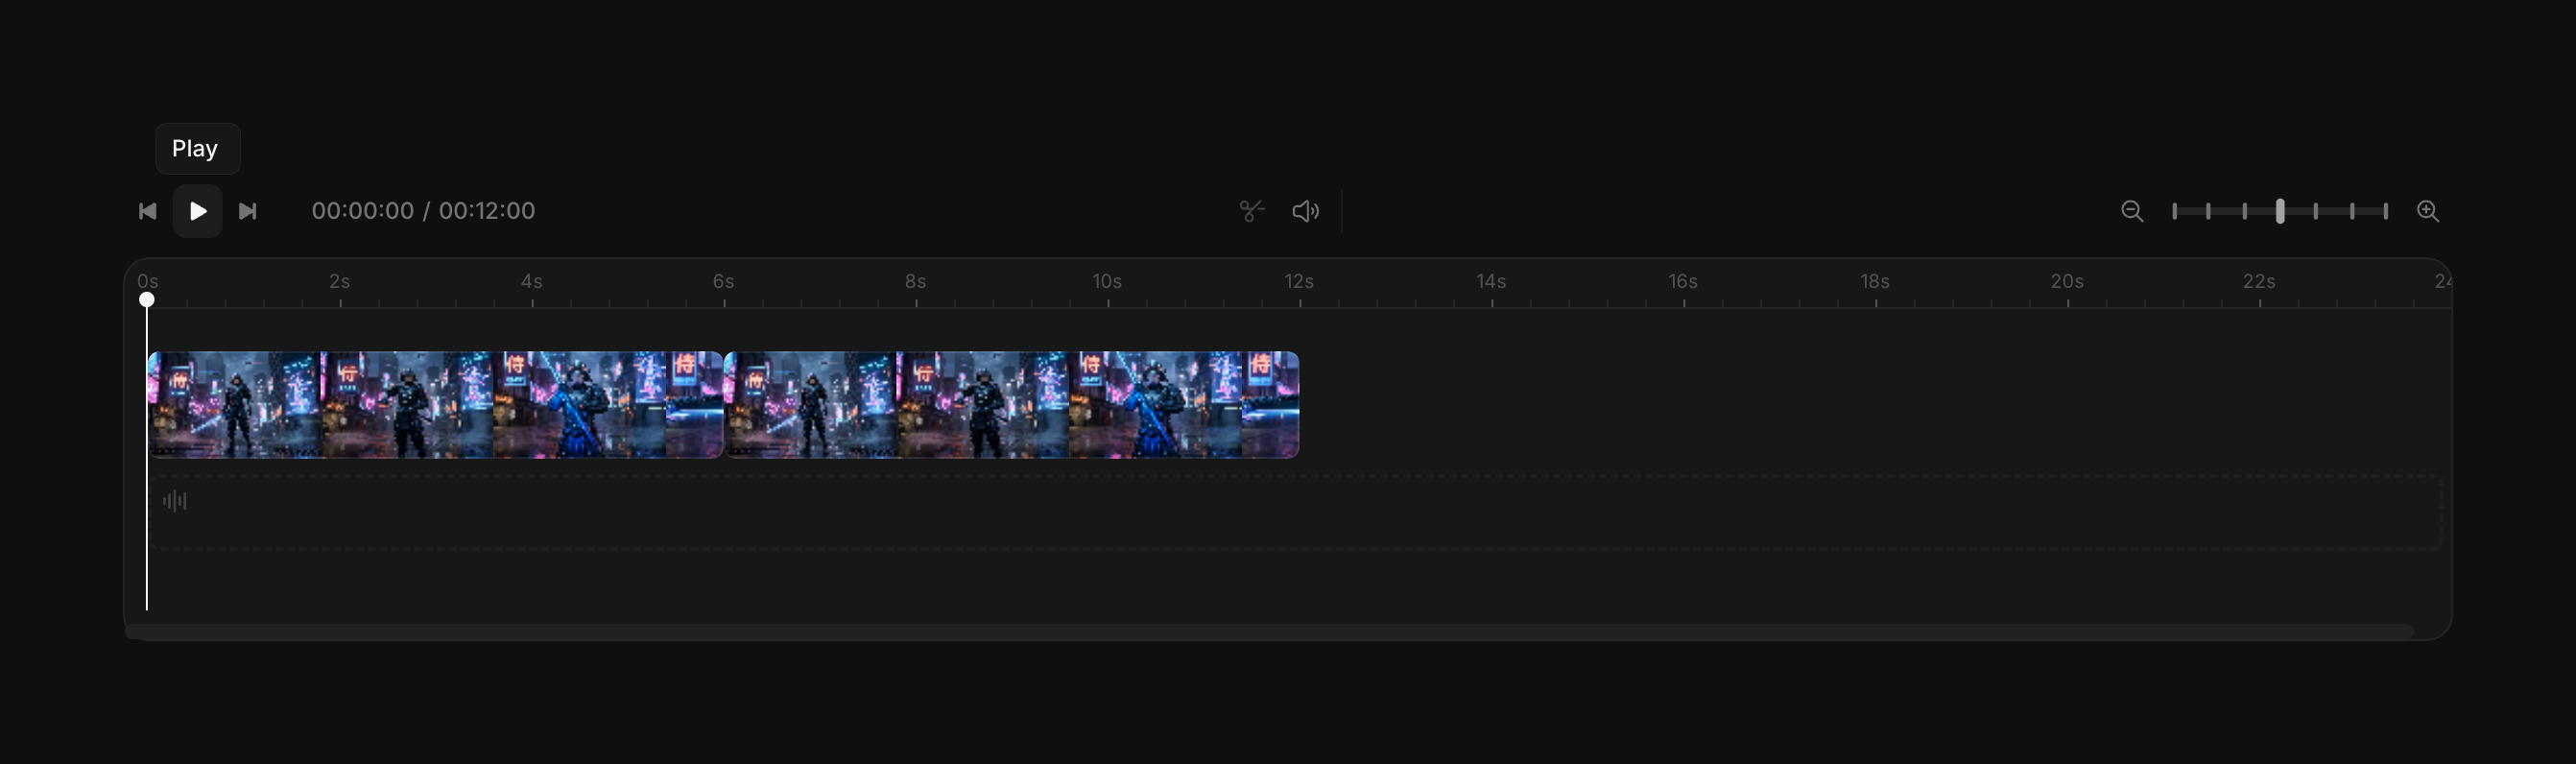Mute audio with the speaker icon
Image resolution: width=2576 pixels, height=764 pixels.
[1306, 211]
